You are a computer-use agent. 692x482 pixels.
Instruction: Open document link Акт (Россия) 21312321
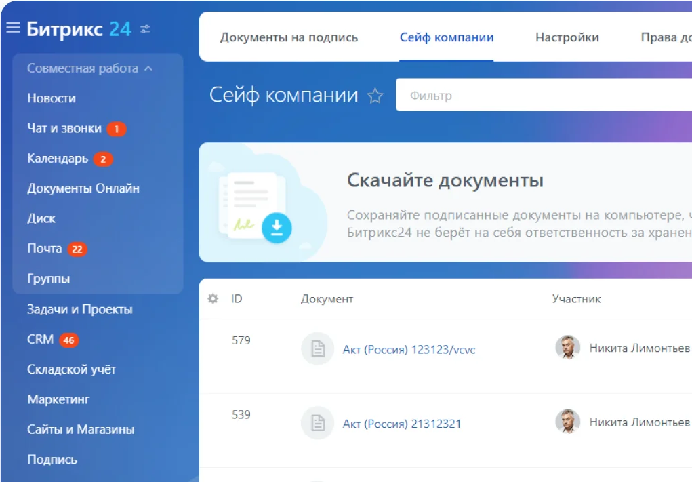pos(403,424)
